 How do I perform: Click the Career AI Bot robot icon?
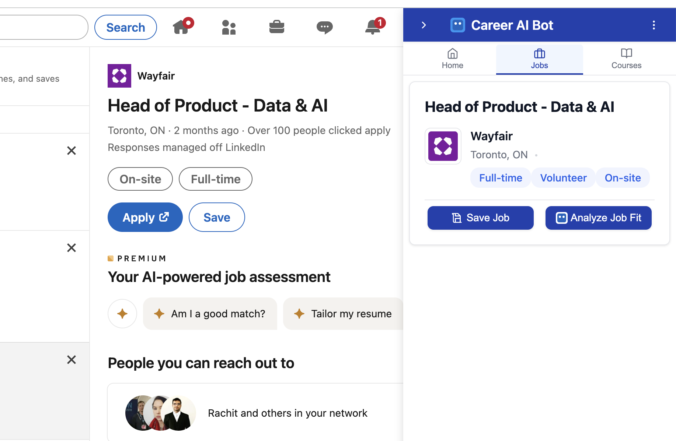pos(457,25)
